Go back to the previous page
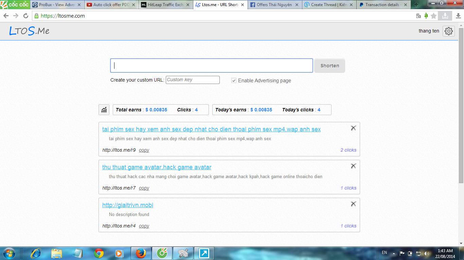464x260 pixels. pos(6,16)
